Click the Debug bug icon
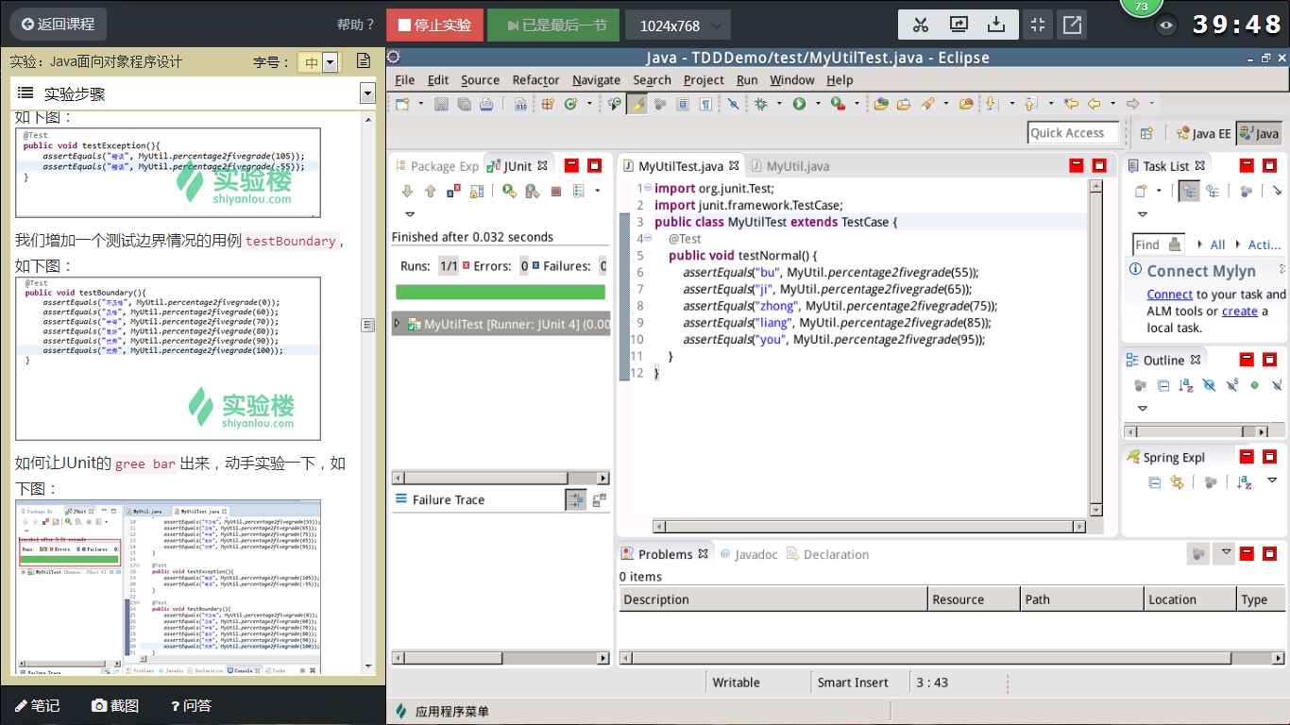Viewport: 1290px width, 725px height. [760, 104]
